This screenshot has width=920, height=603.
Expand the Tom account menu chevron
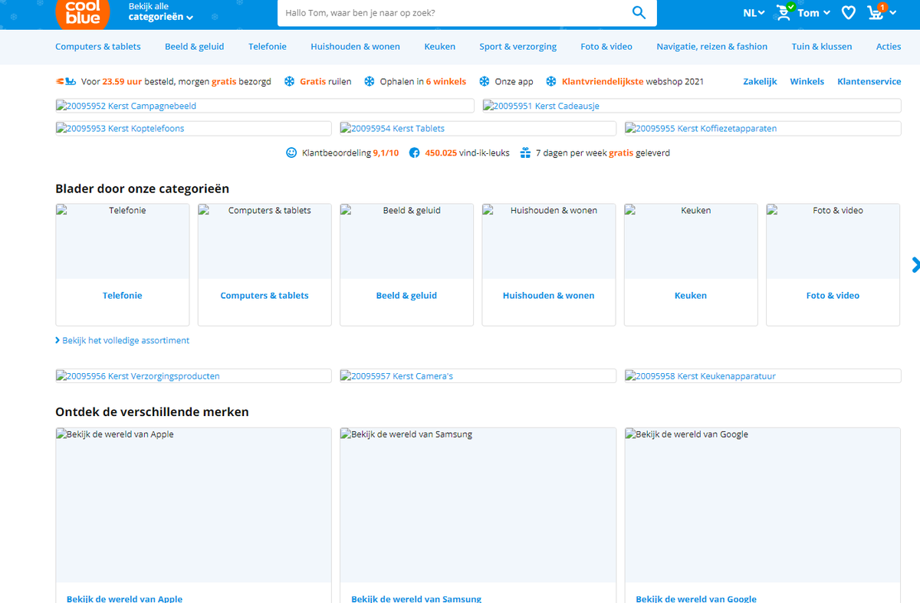826,13
